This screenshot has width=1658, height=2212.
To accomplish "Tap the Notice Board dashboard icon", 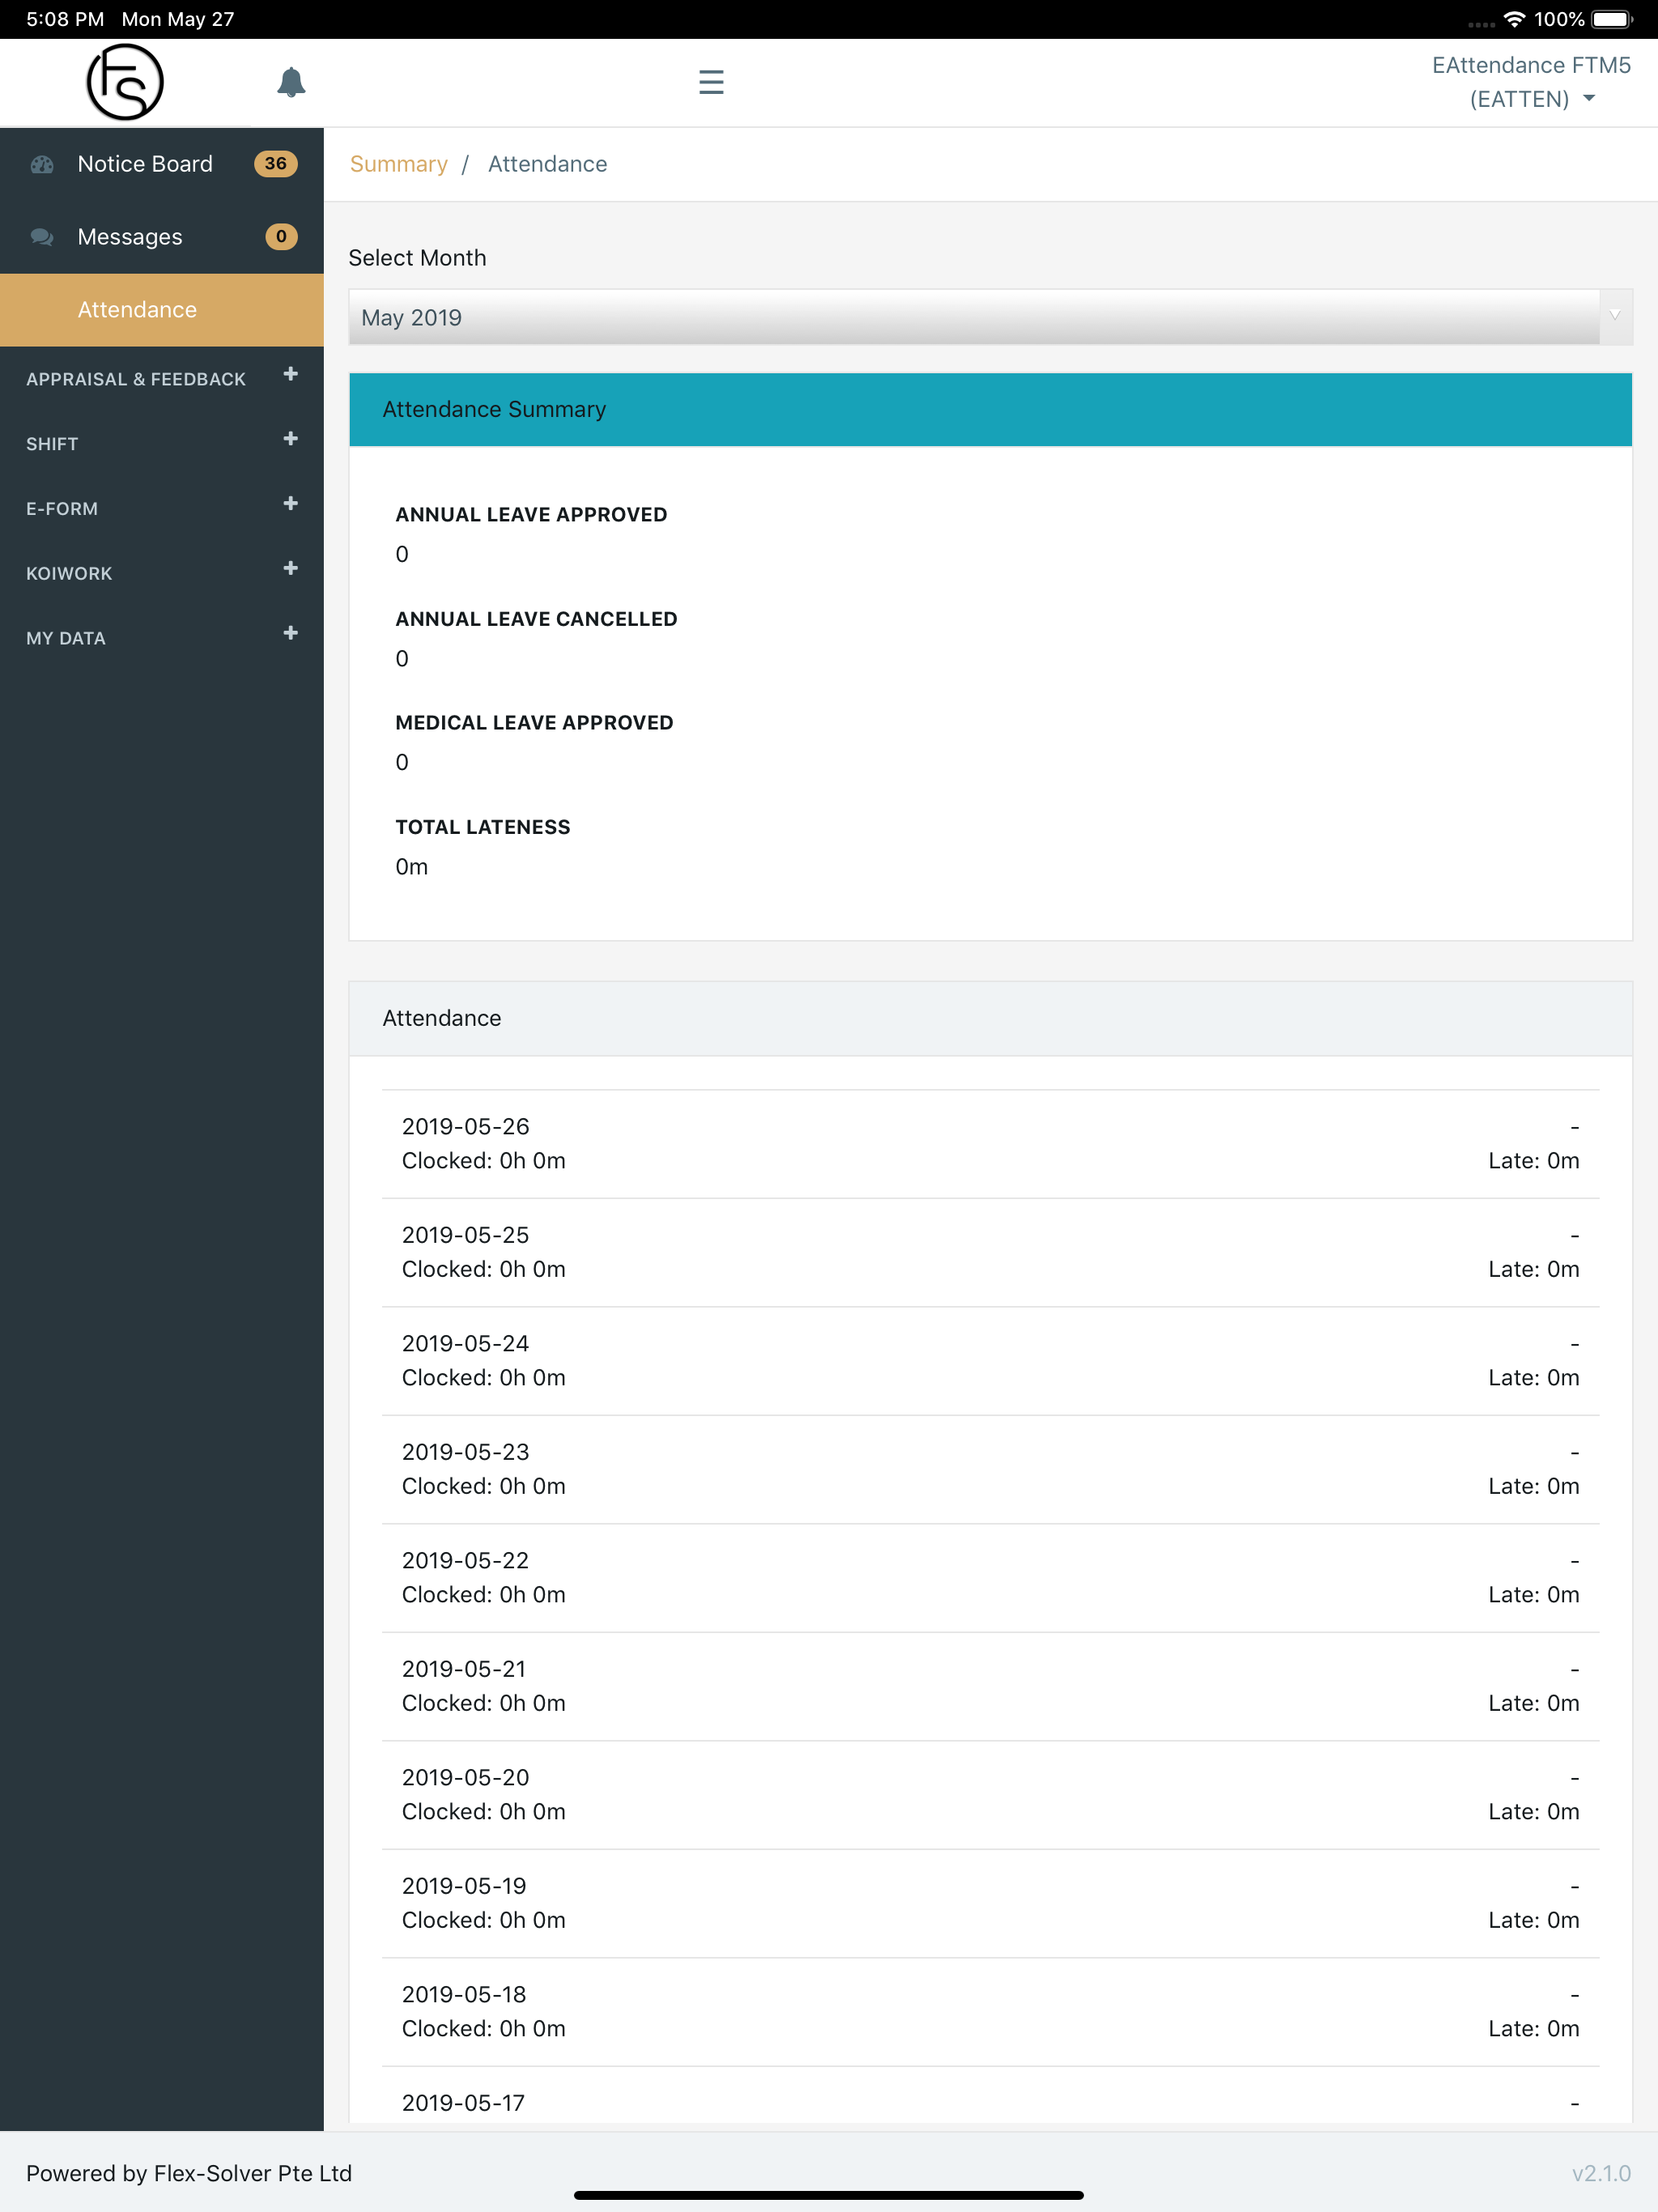I will [42, 164].
